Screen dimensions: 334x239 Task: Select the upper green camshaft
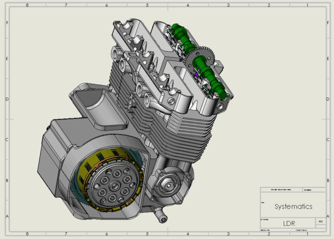181,37
